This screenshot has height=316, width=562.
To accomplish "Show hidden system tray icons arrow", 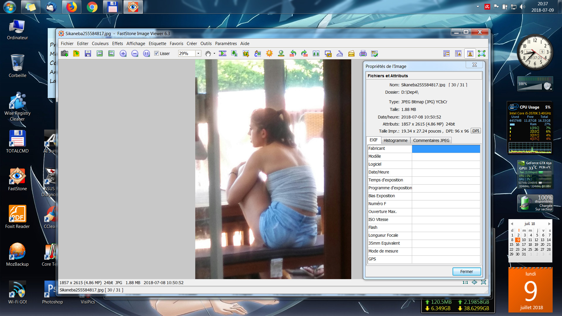I will pos(478,6).
